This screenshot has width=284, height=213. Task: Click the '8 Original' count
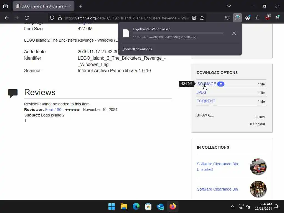coord(257,124)
